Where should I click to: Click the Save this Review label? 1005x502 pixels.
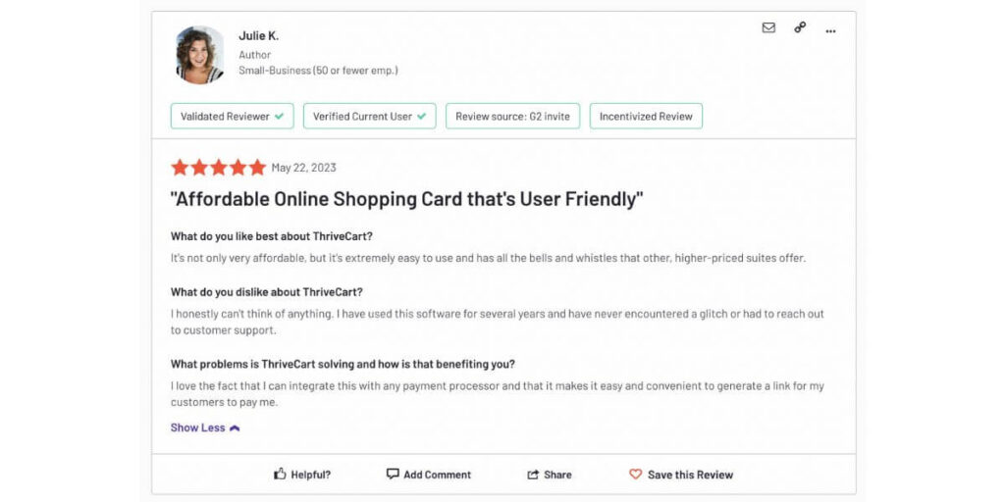pyautogui.click(x=690, y=475)
